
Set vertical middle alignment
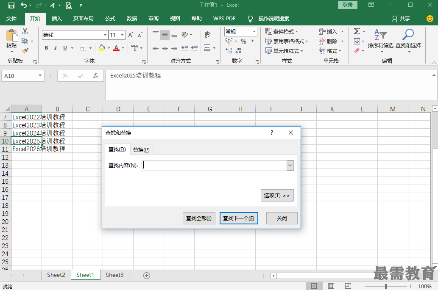pyautogui.click(x=165, y=35)
